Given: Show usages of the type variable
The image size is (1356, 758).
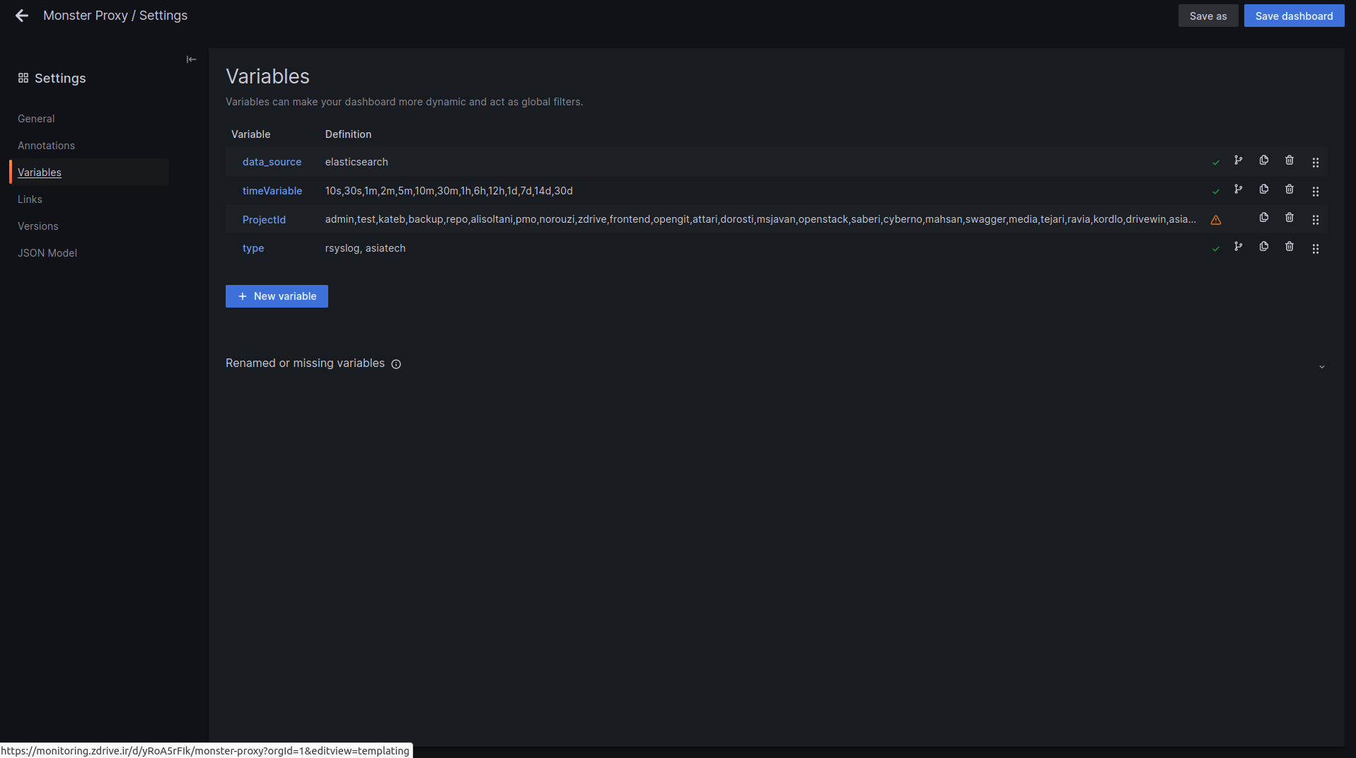Looking at the screenshot, I should click(1238, 247).
